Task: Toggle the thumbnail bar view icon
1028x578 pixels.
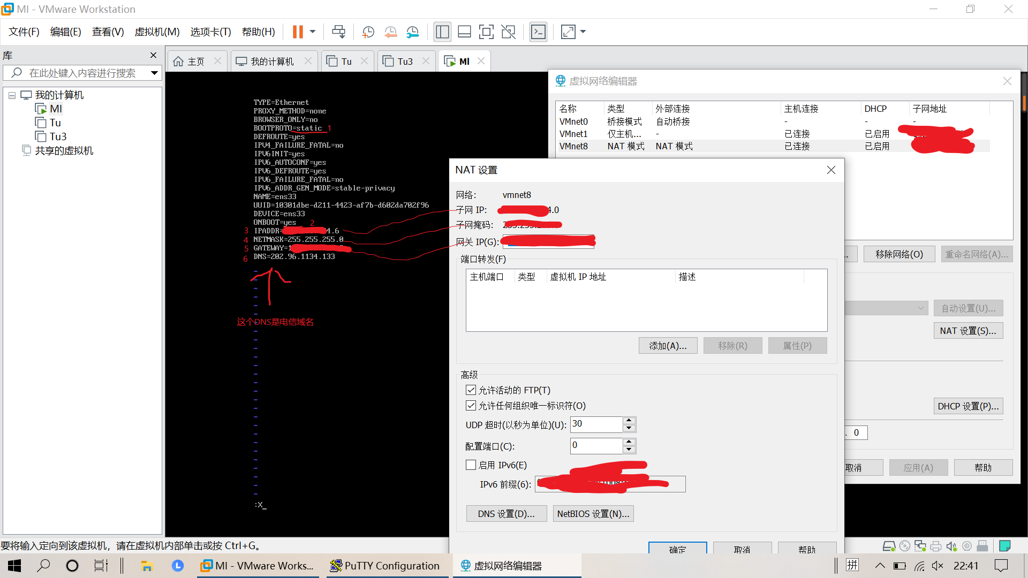Action: click(464, 32)
